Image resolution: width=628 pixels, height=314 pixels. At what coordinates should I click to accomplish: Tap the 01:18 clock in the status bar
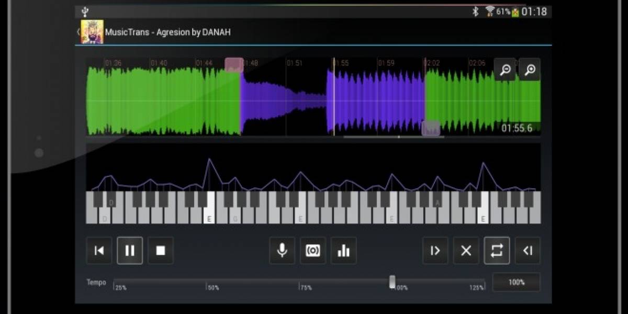click(x=534, y=12)
